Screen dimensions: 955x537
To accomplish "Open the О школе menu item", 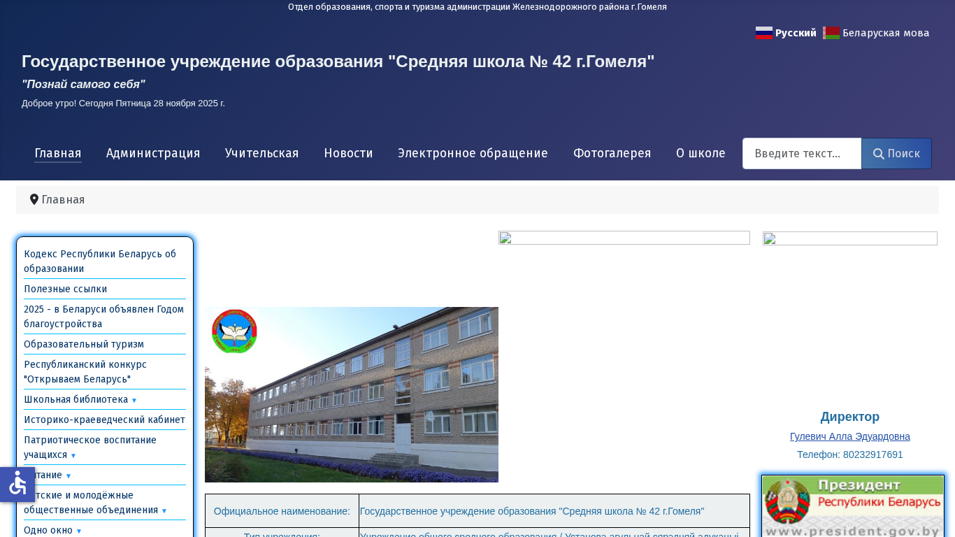I will pyautogui.click(x=701, y=153).
